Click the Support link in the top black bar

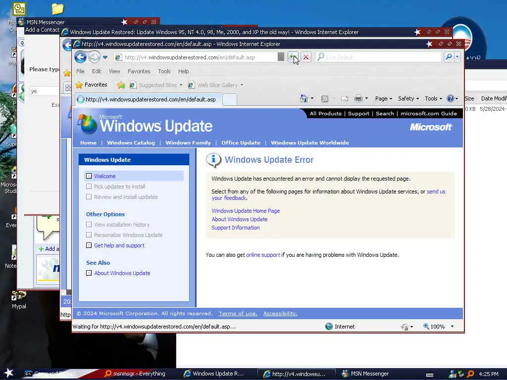coord(358,113)
